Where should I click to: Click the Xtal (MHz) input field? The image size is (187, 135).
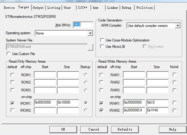tap(83, 25)
